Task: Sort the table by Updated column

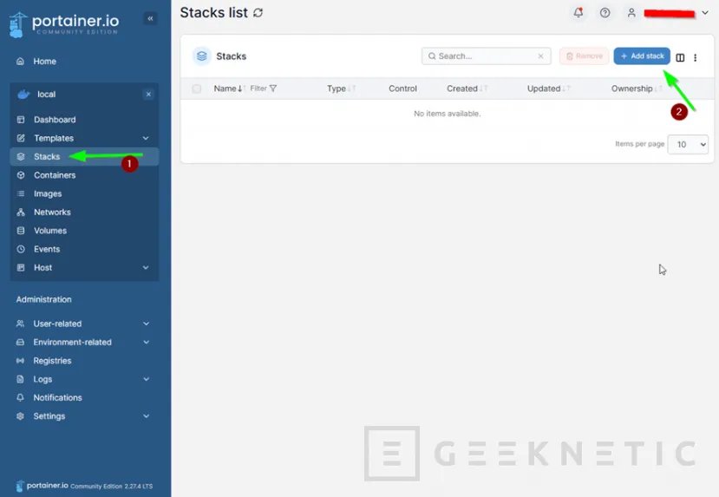Action: click(x=548, y=88)
